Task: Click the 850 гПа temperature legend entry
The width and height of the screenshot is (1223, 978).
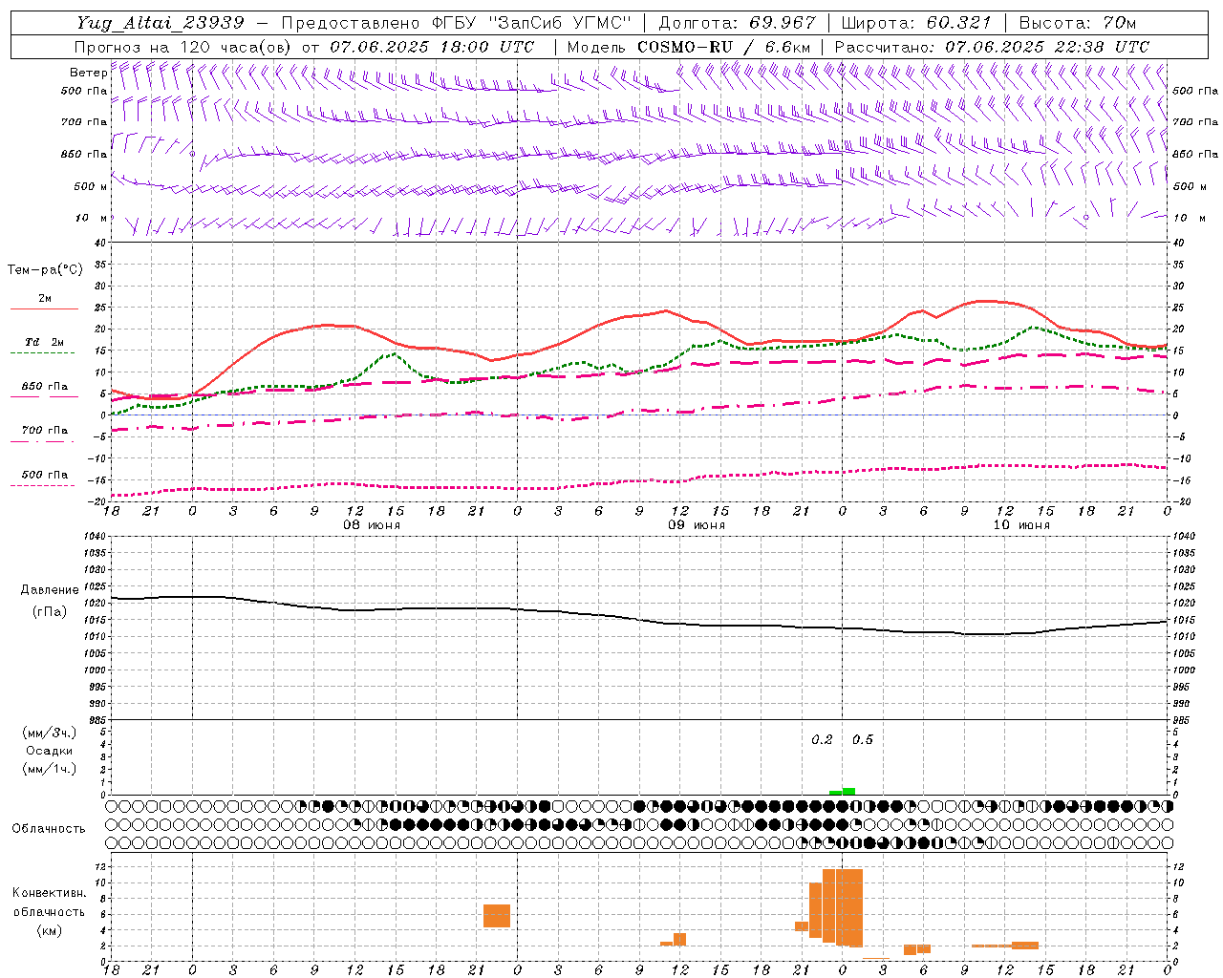Action: click(x=45, y=387)
